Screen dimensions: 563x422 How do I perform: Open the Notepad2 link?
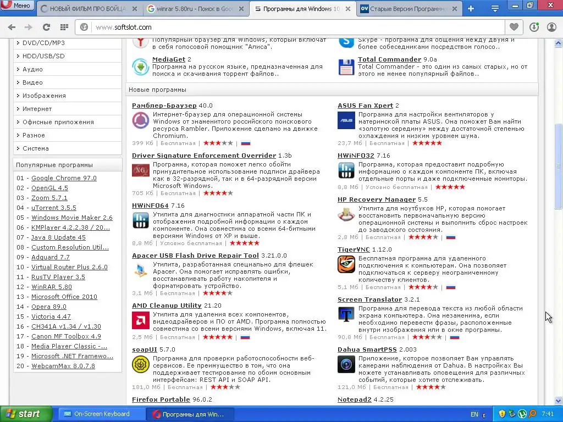(355, 399)
